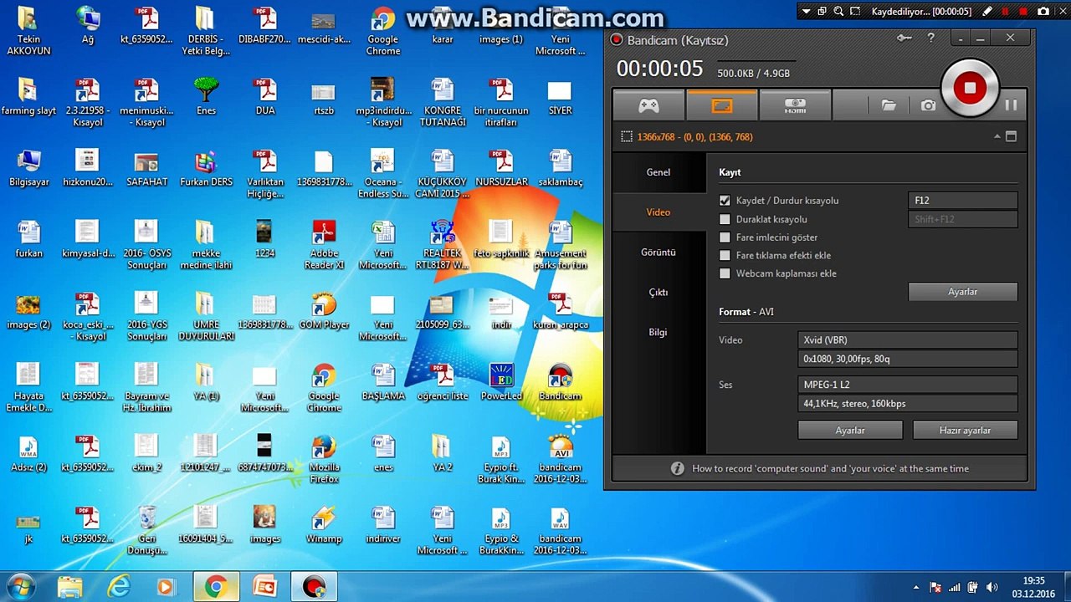The image size is (1071, 602).
Task: Pause recording in the Bandicam main window
Action: coord(1011,105)
